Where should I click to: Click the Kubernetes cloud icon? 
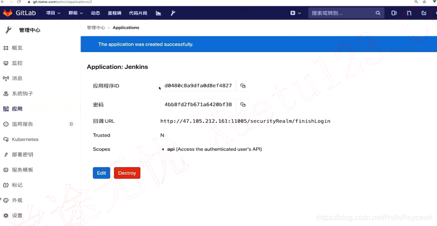[x=6, y=139]
